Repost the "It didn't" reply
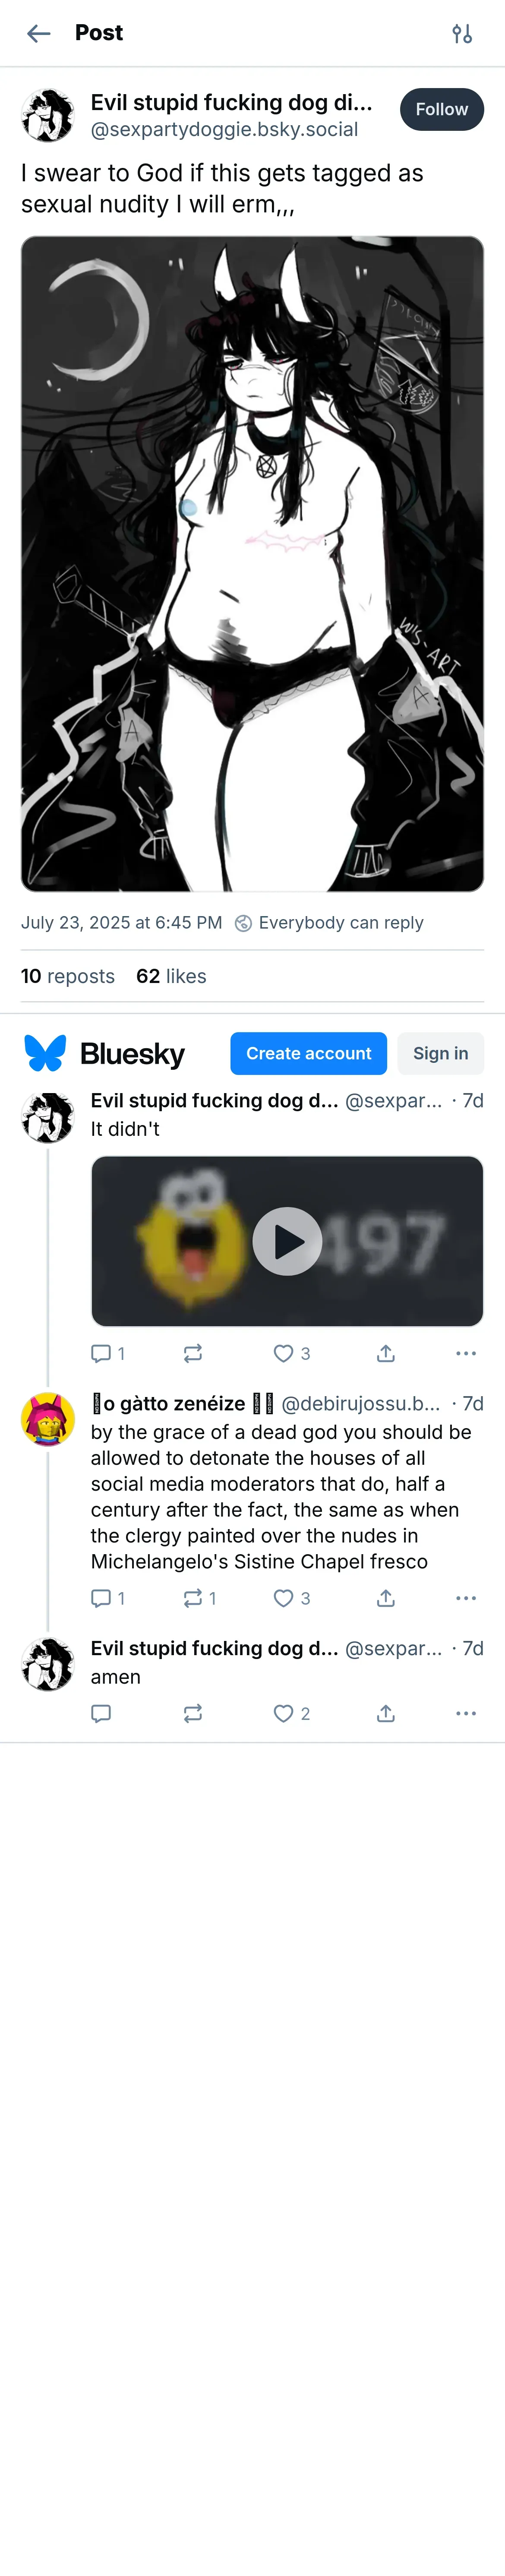Image resolution: width=505 pixels, height=2576 pixels. [x=193, y=1353]
